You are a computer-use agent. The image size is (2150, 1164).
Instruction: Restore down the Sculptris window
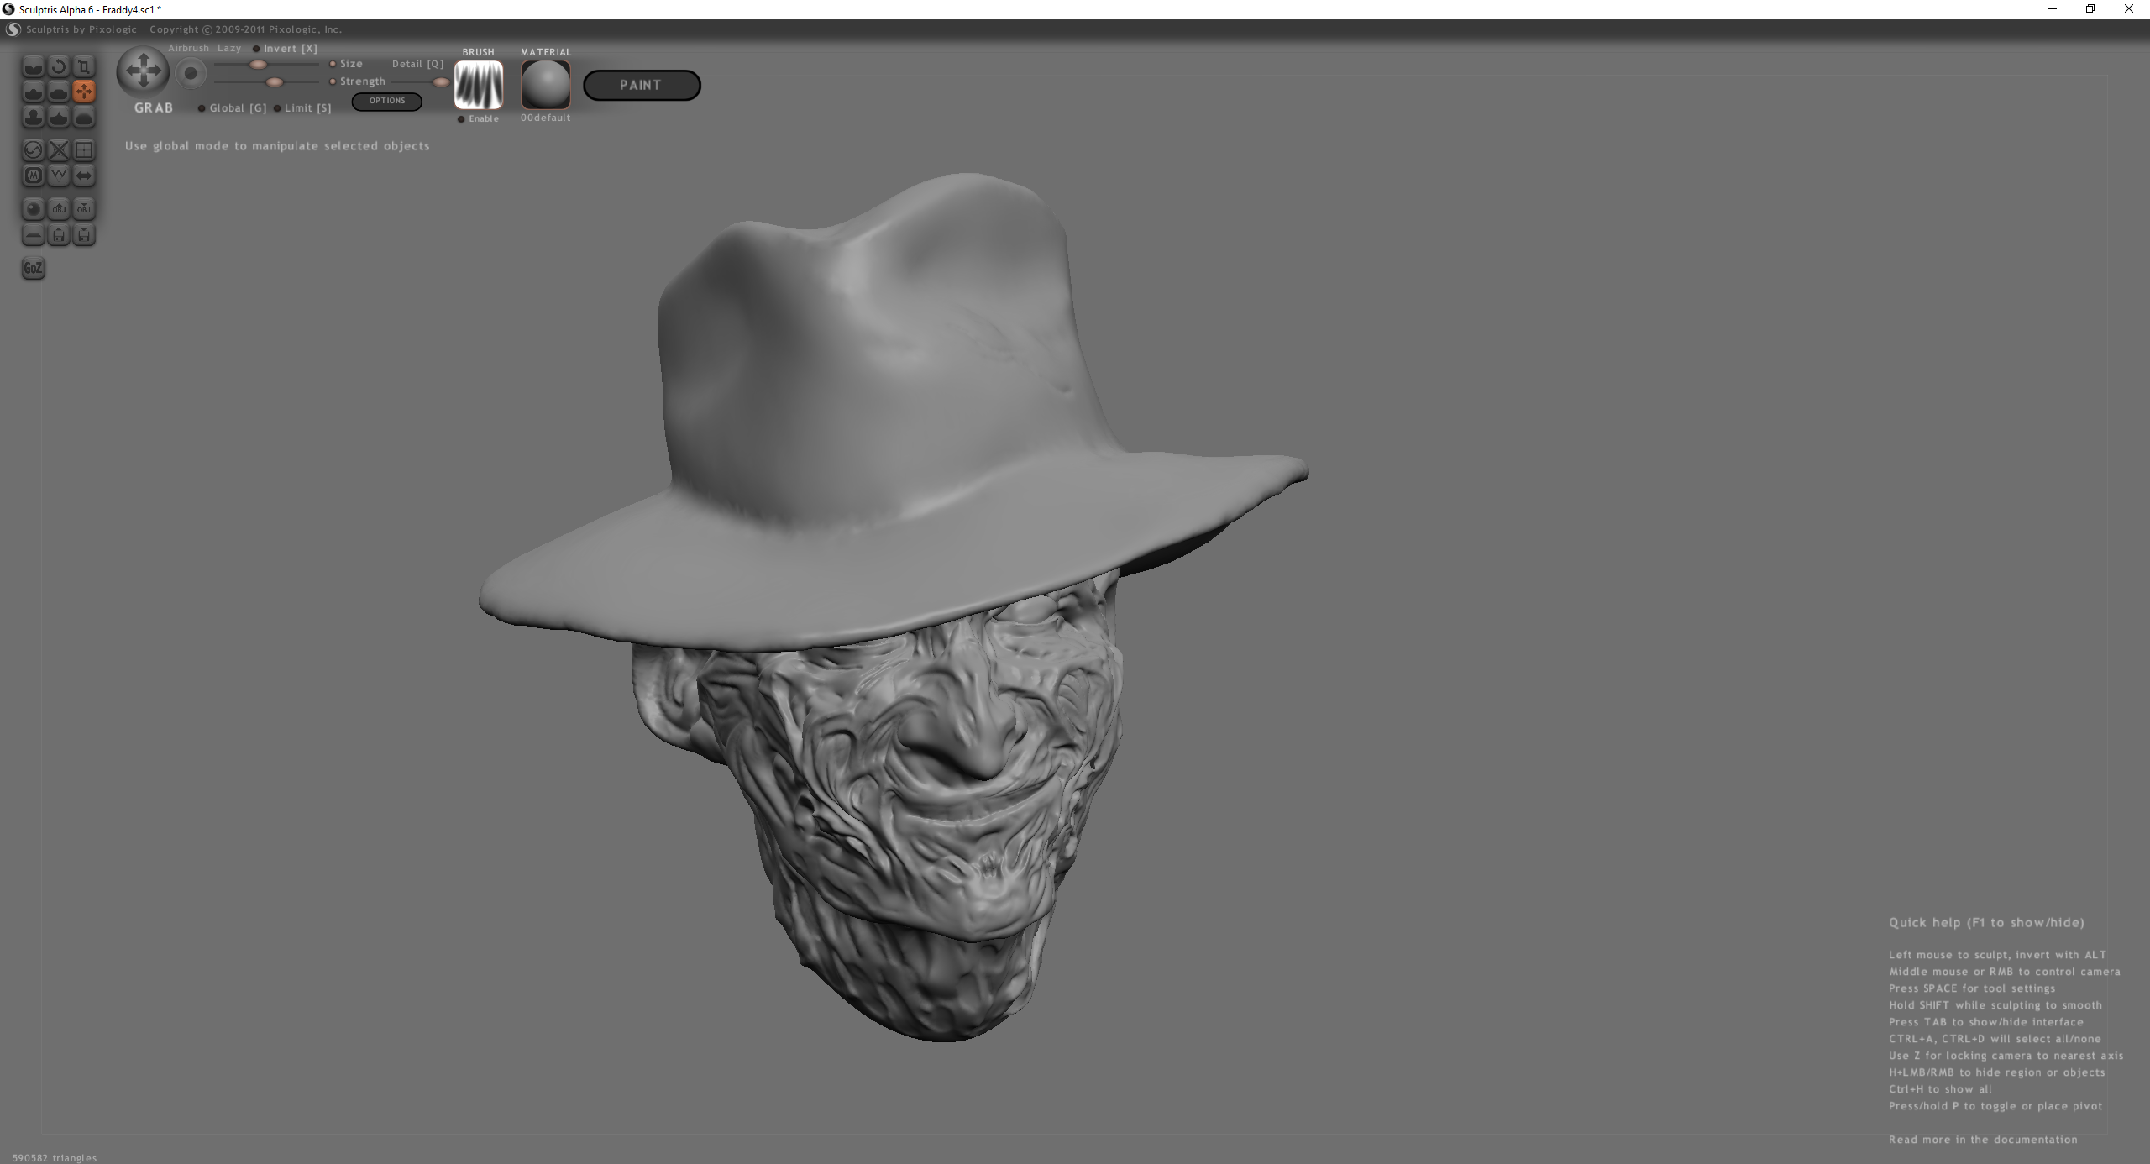(x=2090, y=9)
